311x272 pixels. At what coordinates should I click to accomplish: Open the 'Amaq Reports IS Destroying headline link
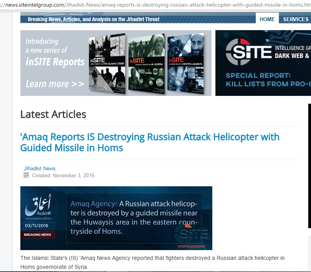coord(150,142)
